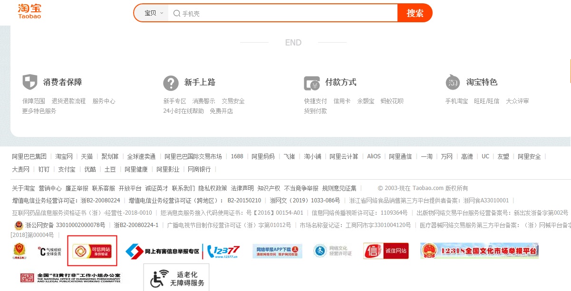
Task: Visit the 飞猪 footer link
Action: click(289, 156)
